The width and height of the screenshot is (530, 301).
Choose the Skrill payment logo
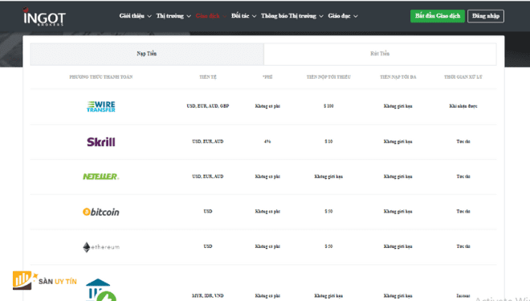click(x=100, y=141)
